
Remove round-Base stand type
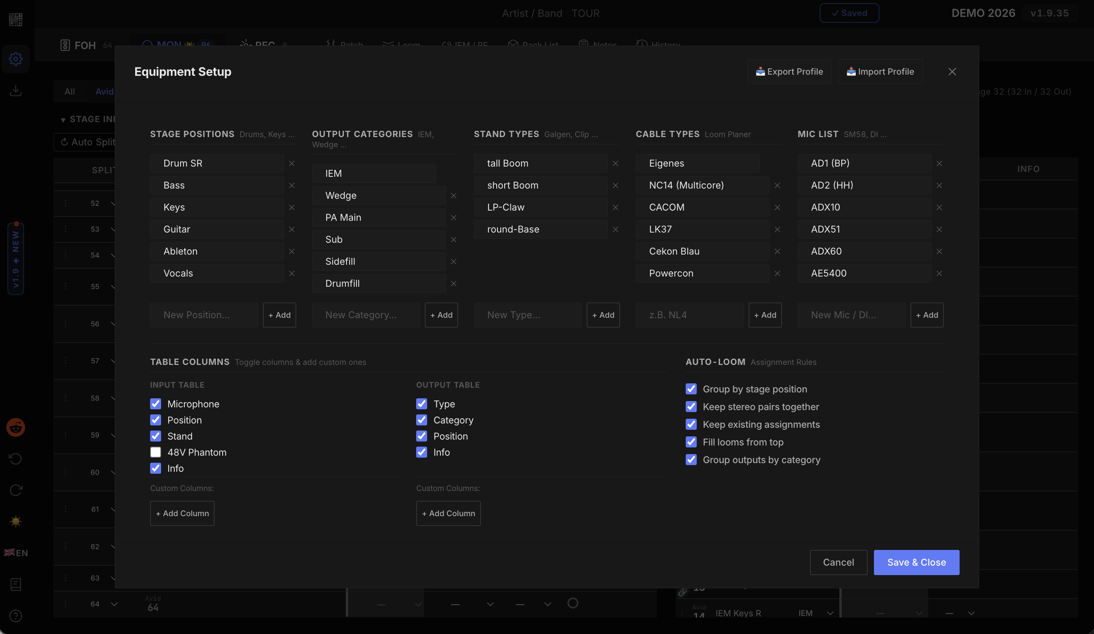pyautogui.click(x=616, y=229)
